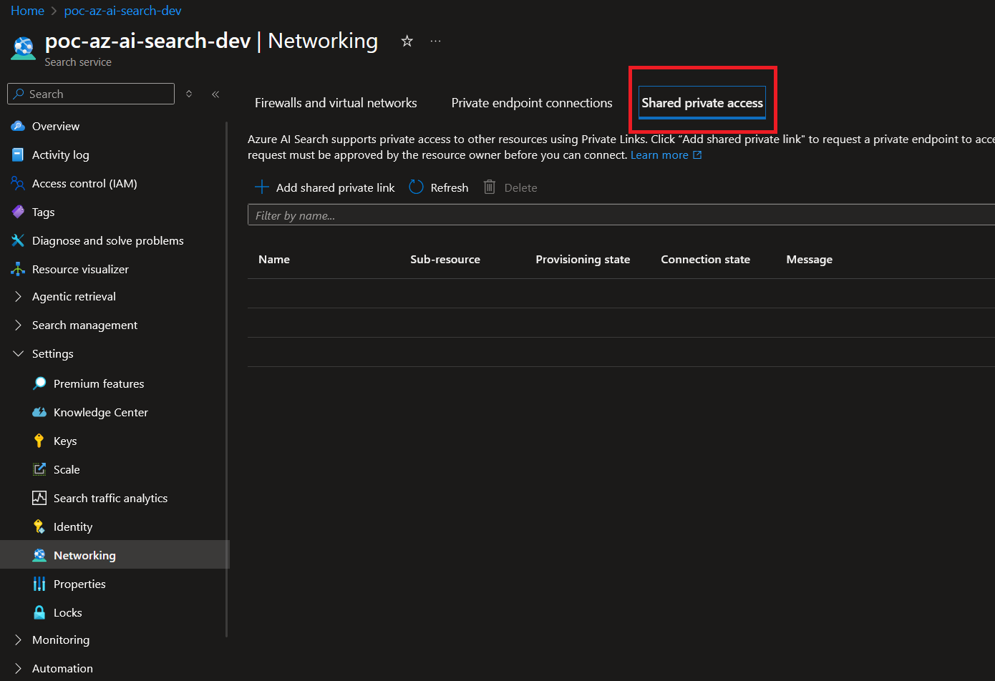This screenshot has height=681, width=995.
Task: Click the Search traffic analytics icon
Action: (x=39, y=498)
